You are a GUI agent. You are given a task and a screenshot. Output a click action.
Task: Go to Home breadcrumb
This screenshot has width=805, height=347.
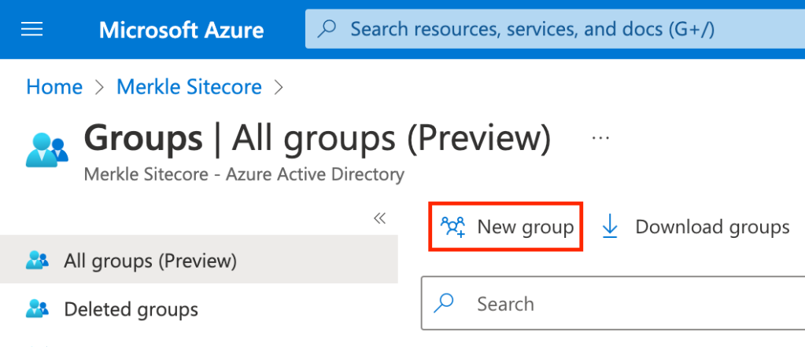(x=54, y=87)
